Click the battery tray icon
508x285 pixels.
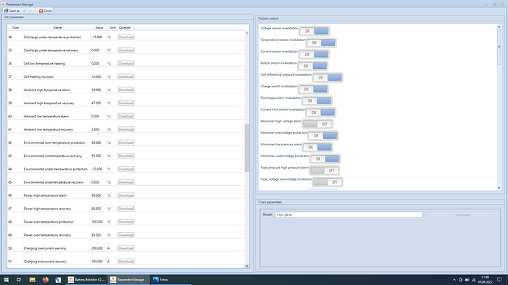click(467, 280)
